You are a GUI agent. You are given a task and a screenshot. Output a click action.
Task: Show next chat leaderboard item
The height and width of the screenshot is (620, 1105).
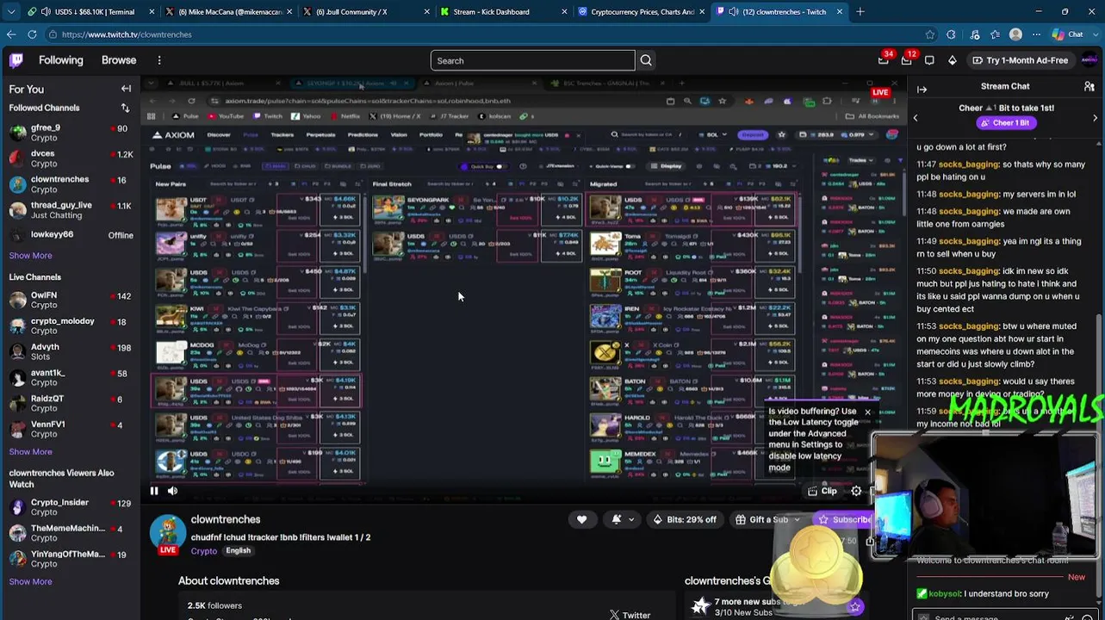[x=1095, y=118]
